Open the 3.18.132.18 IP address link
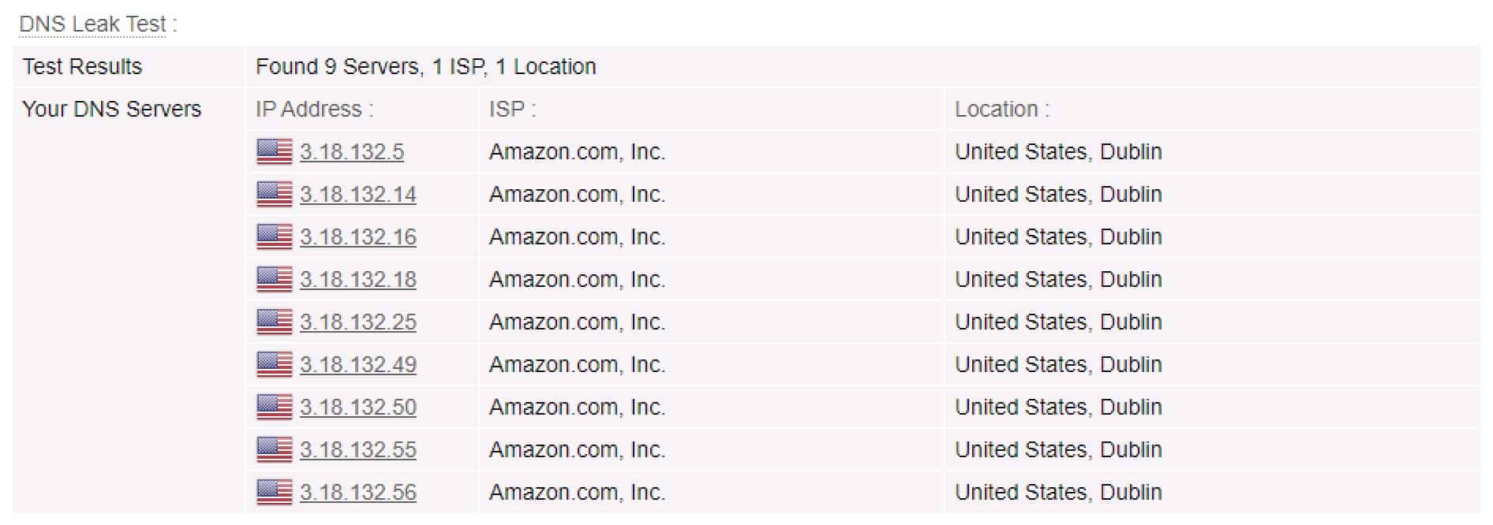The image size is (1493, 525). coord(358,279)
